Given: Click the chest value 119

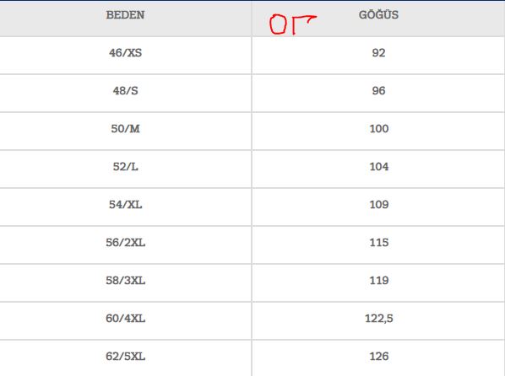Looking at the screenshot, I should (378, 281).
